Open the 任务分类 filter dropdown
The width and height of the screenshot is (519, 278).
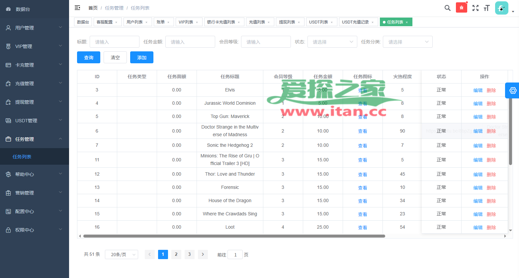tap(408, 42)
